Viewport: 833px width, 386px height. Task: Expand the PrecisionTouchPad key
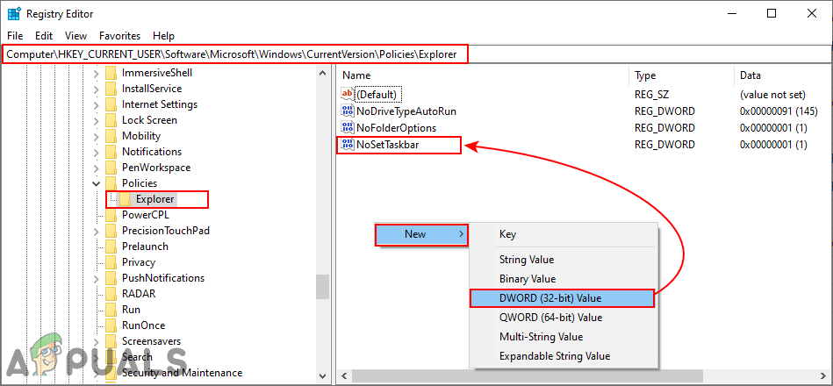point(97,231)
